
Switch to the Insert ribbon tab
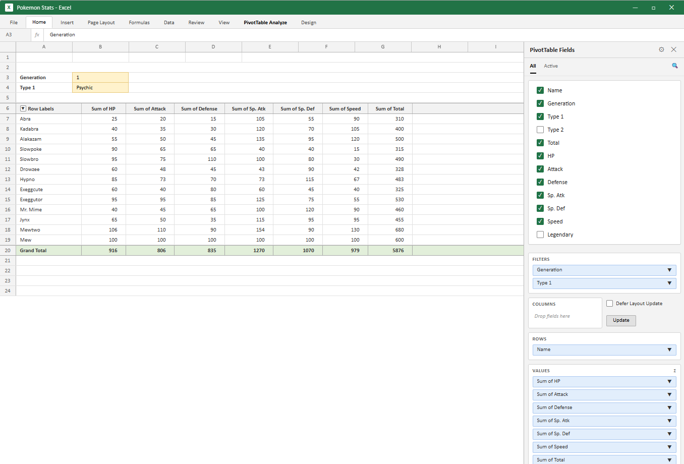point(67,22)
